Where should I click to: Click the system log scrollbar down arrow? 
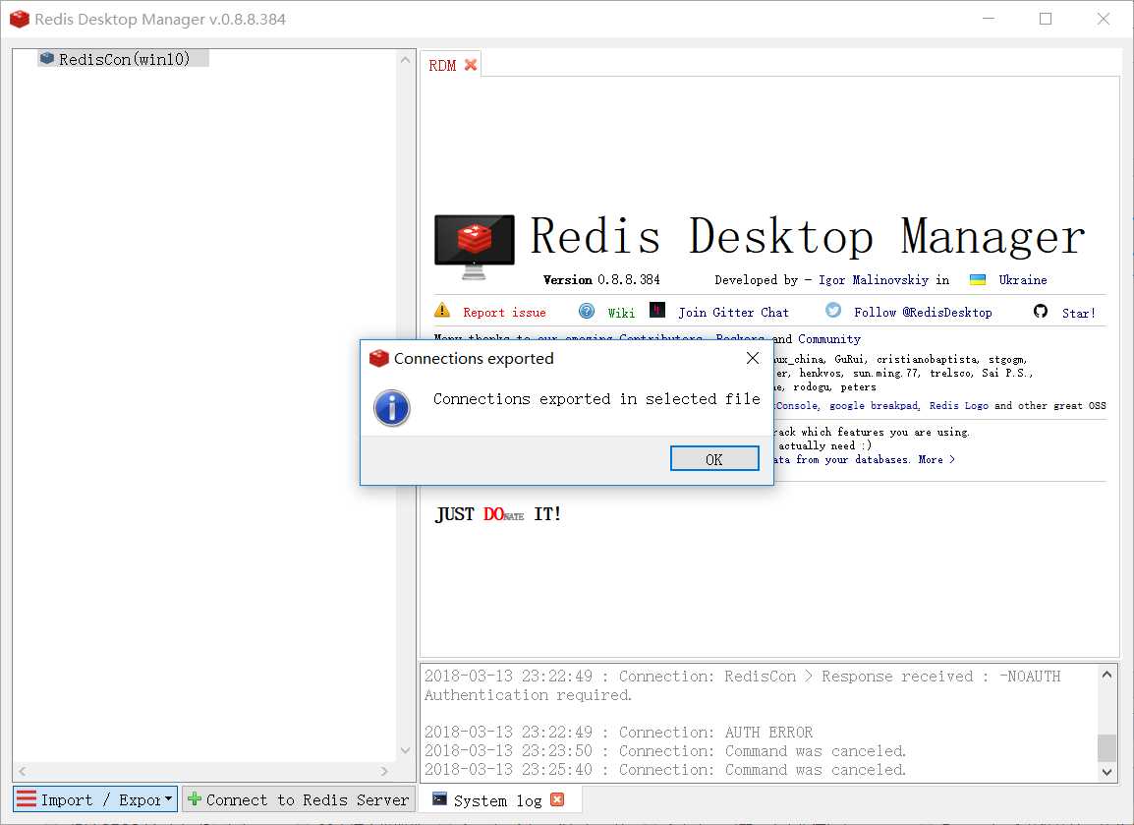(x=1106, y=772)
